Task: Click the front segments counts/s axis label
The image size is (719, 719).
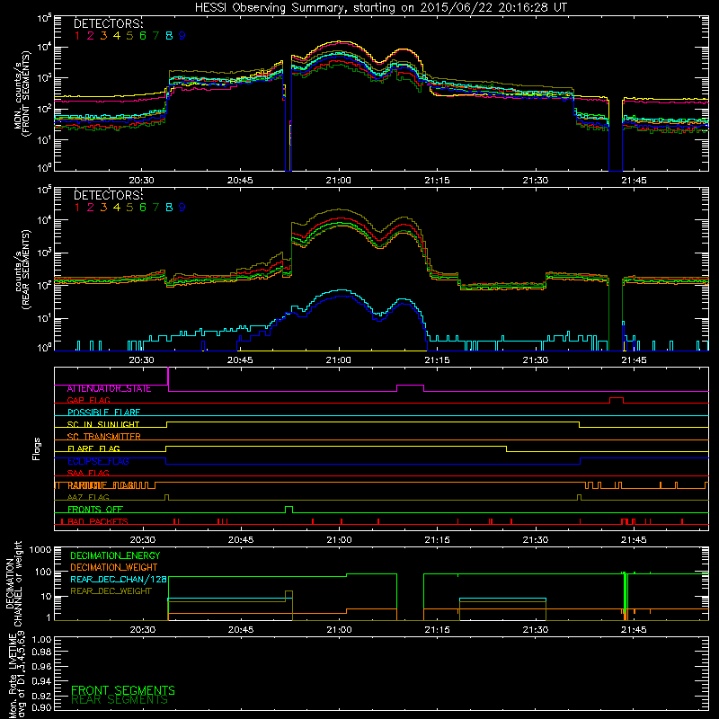Action: 22,94
